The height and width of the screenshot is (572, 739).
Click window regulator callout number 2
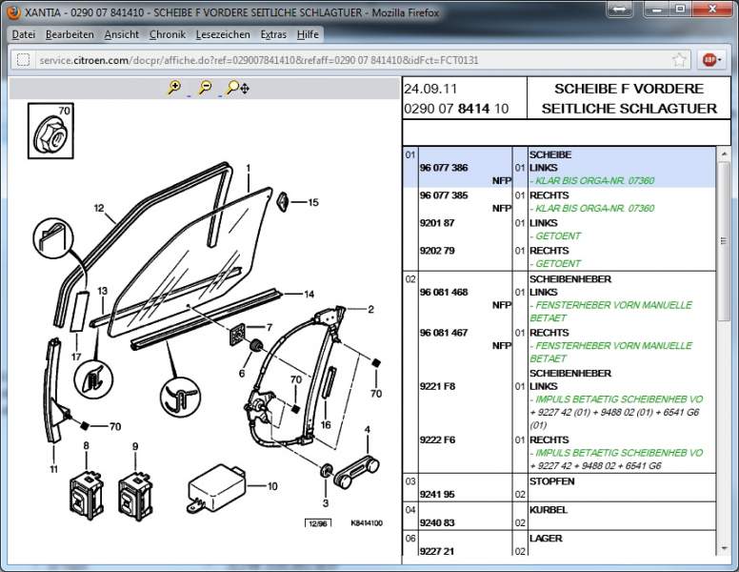[x=370, y=309]
